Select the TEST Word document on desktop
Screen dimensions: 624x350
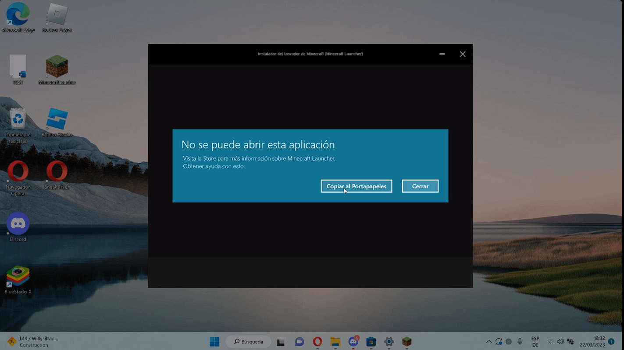click(x=18, y=70)
